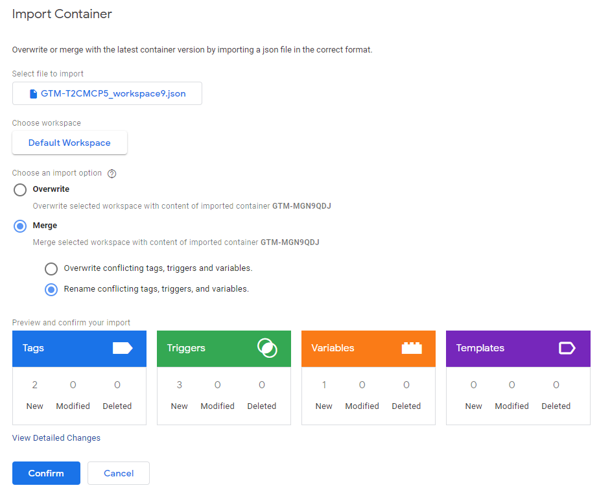This screenshot has width=599, height=490.
Task: Choose Rename conflicting tags, triggers, and variables
Action: coord(51,289)
